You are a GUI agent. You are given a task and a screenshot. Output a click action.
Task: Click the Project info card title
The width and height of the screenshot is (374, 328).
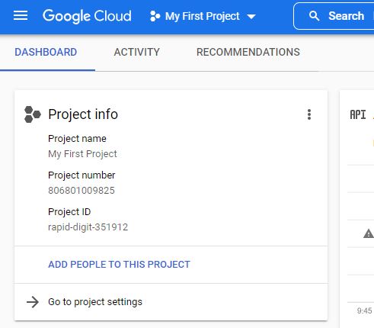tap(83, 114)
